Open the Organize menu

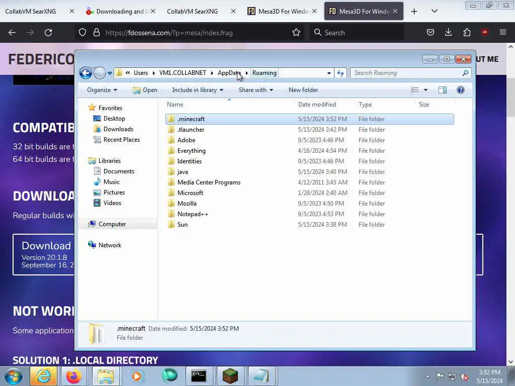point(102,90)
